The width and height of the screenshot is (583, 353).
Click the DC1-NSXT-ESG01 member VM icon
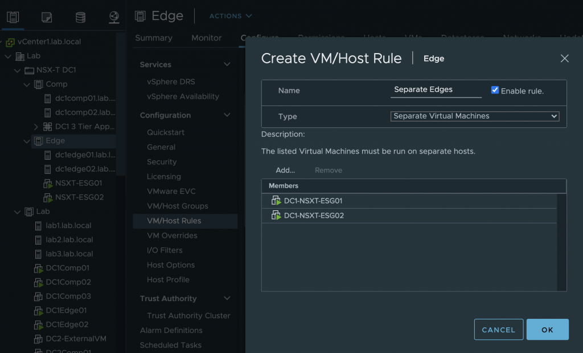(x=276, y=201)
